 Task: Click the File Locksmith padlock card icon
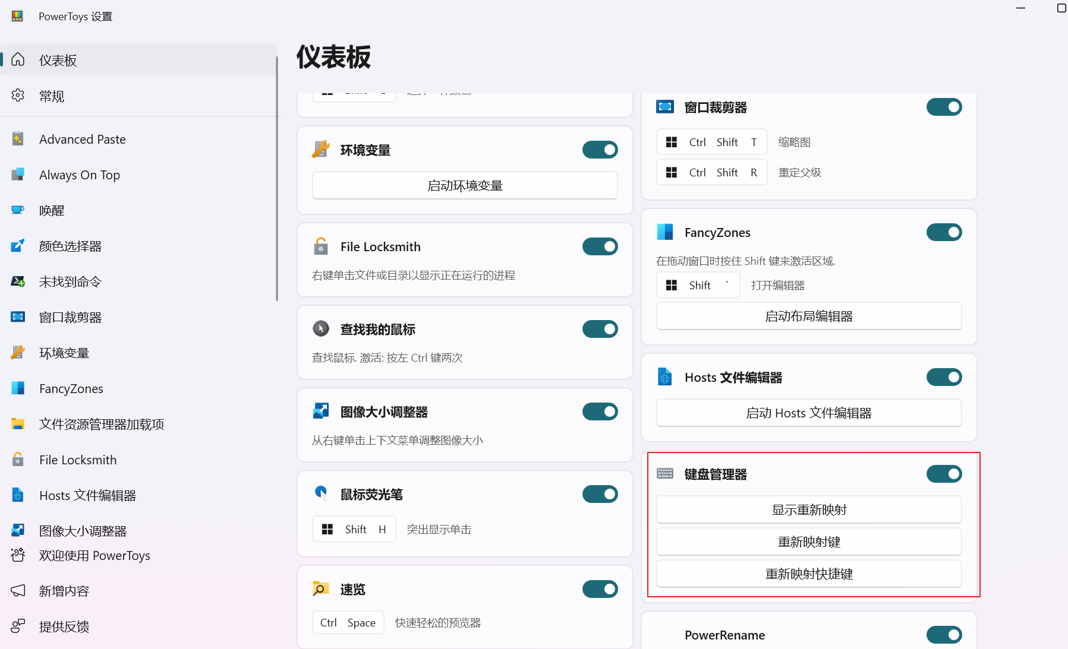321,246
